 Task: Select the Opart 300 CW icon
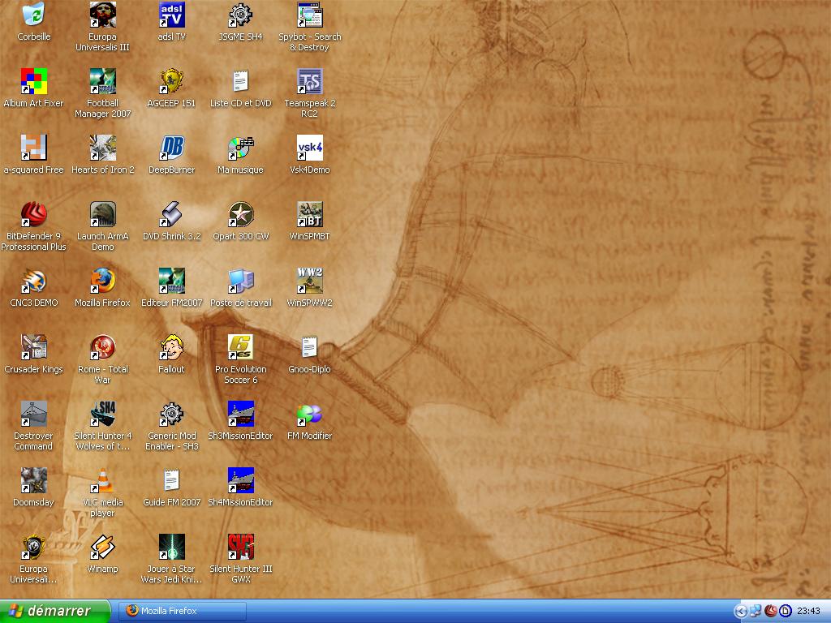click(240, 214)
